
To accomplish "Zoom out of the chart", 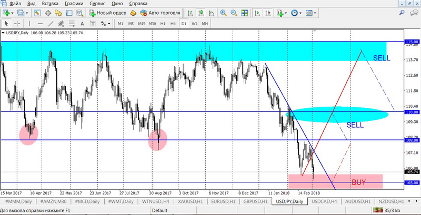I will pos(235,13).
